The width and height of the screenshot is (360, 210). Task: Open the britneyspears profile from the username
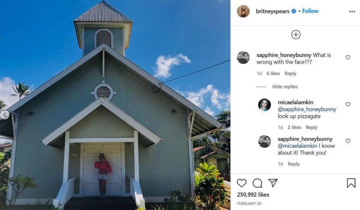(x=273, y=11)
